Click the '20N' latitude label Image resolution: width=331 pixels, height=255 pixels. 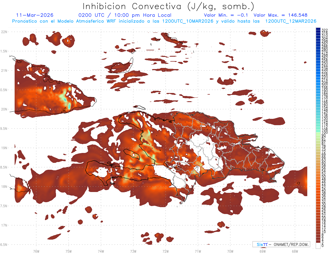(x=4, y=109)
